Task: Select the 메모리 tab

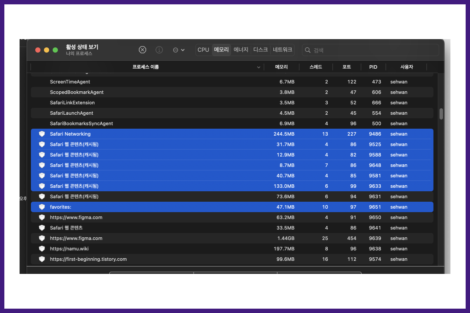Action: point(221,50)
